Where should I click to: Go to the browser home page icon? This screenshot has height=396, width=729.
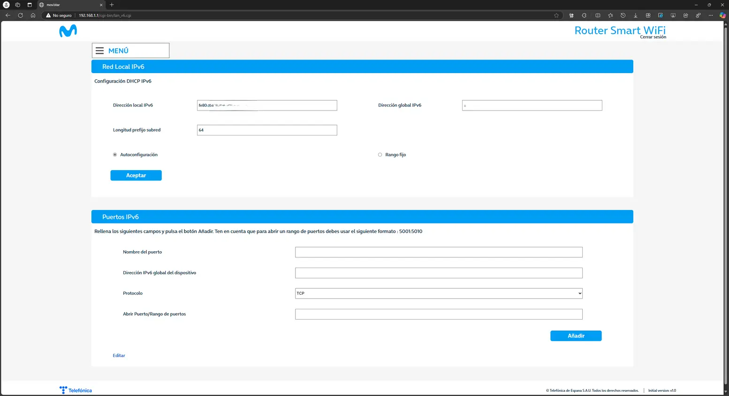pos(33,15)
